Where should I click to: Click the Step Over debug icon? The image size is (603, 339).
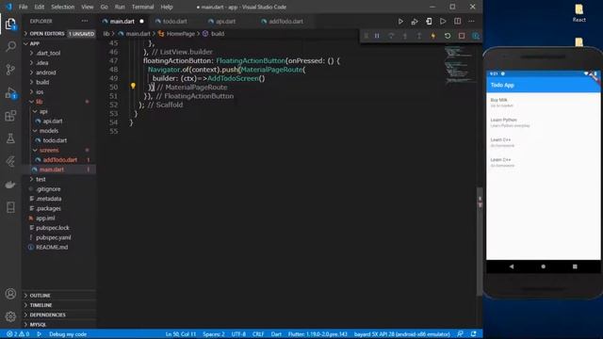pyautogui.click(x=391, y=36)
